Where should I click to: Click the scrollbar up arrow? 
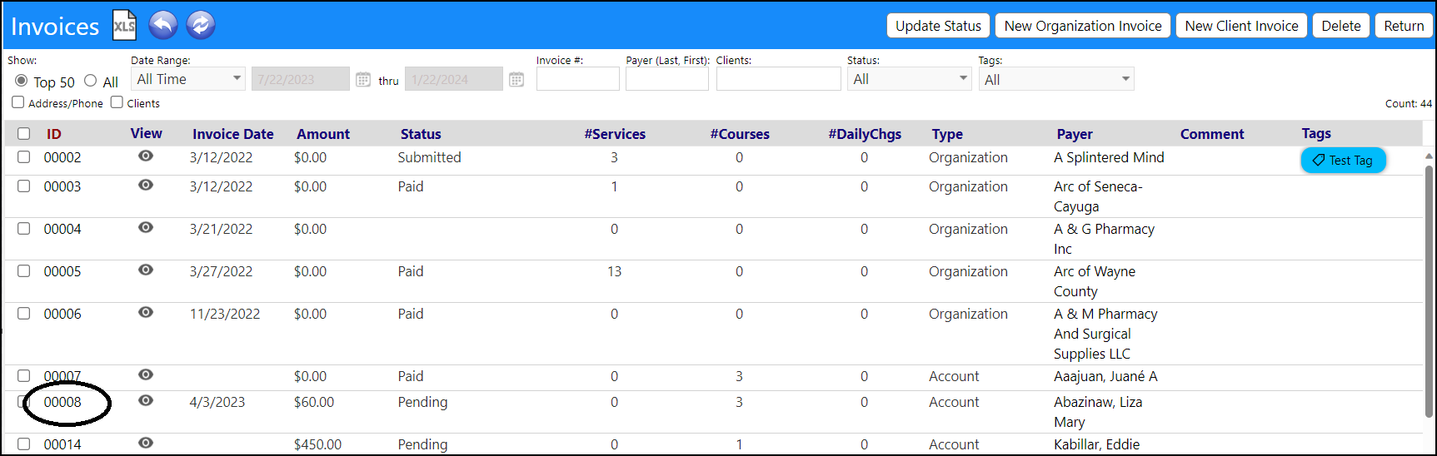click(x=1429, y=156)
